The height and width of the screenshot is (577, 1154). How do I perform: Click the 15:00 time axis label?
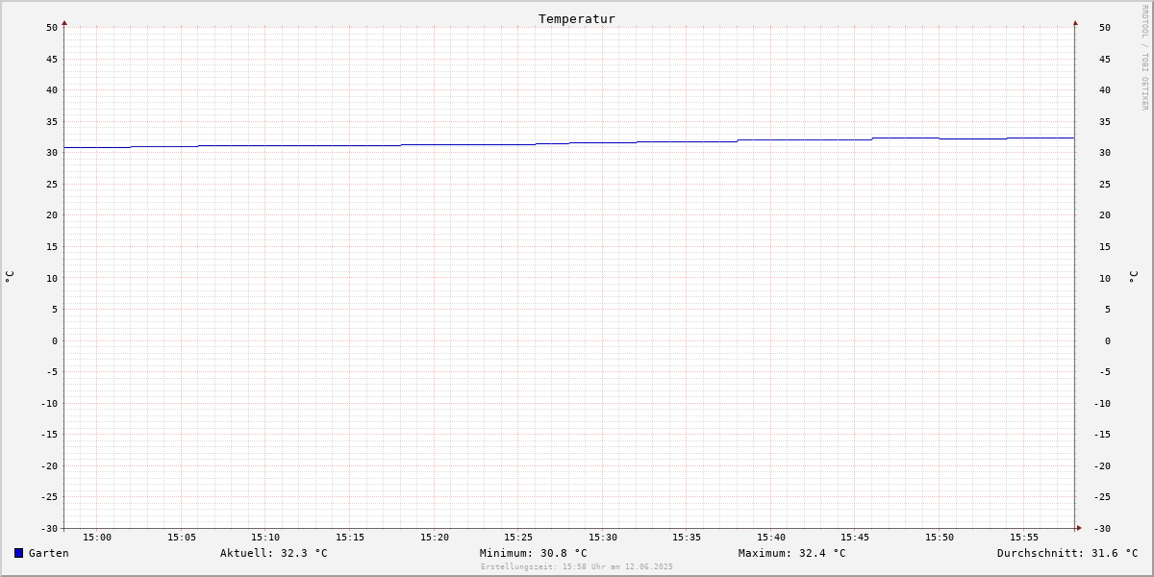[x=97, y=537]
